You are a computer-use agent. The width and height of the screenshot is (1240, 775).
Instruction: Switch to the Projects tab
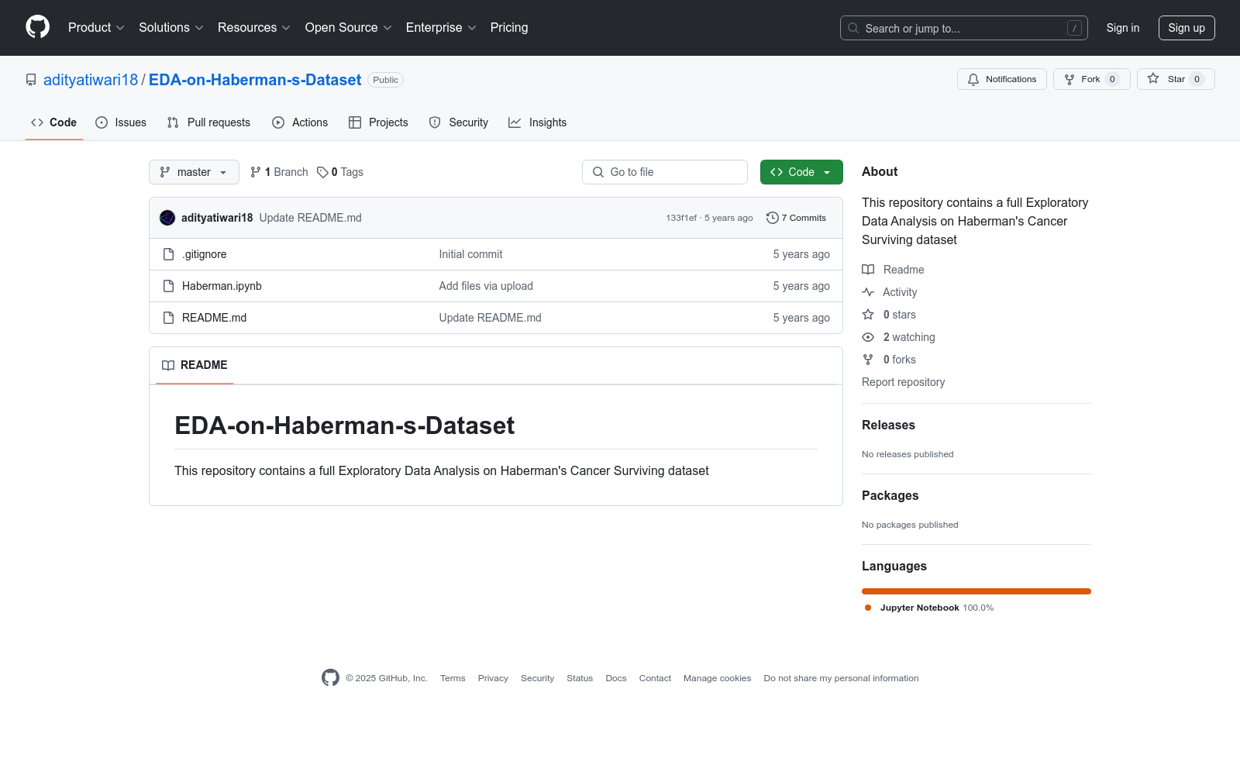(x=378, y=122)
